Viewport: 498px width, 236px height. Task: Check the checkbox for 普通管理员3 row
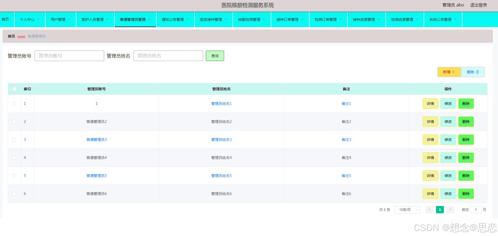point(14,140)
